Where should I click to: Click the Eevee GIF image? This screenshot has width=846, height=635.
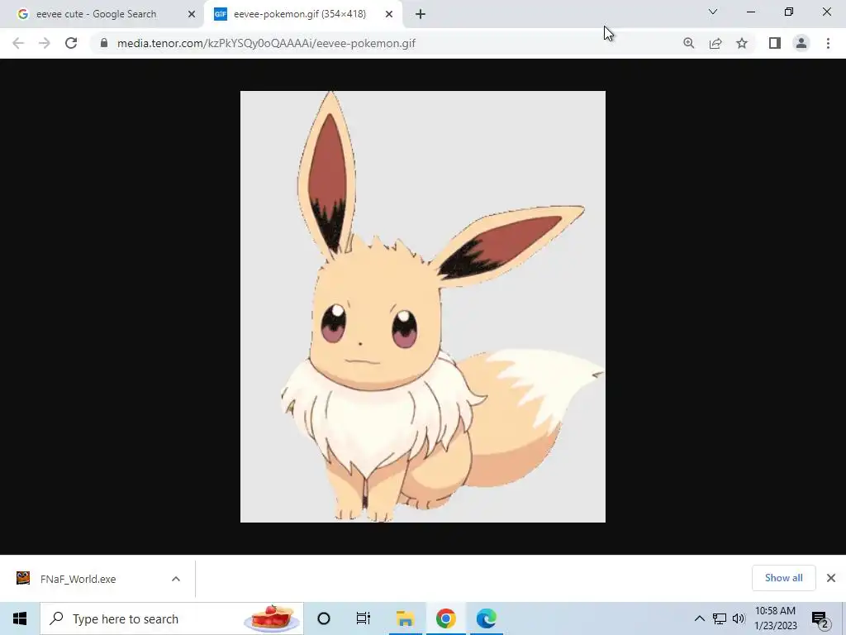click(422, 307)
